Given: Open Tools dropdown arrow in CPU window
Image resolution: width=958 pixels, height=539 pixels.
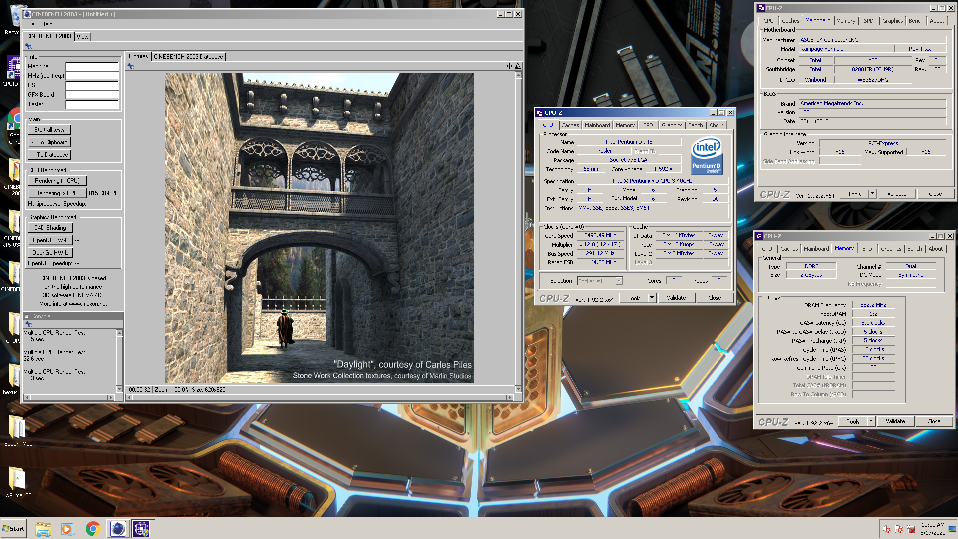Looking at the screenshot, I should (652, 298).
